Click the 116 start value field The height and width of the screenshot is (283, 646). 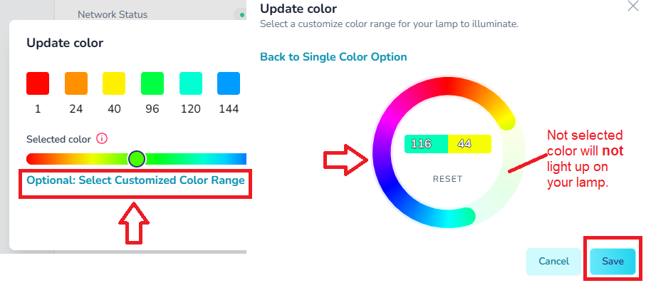[426, 144]
